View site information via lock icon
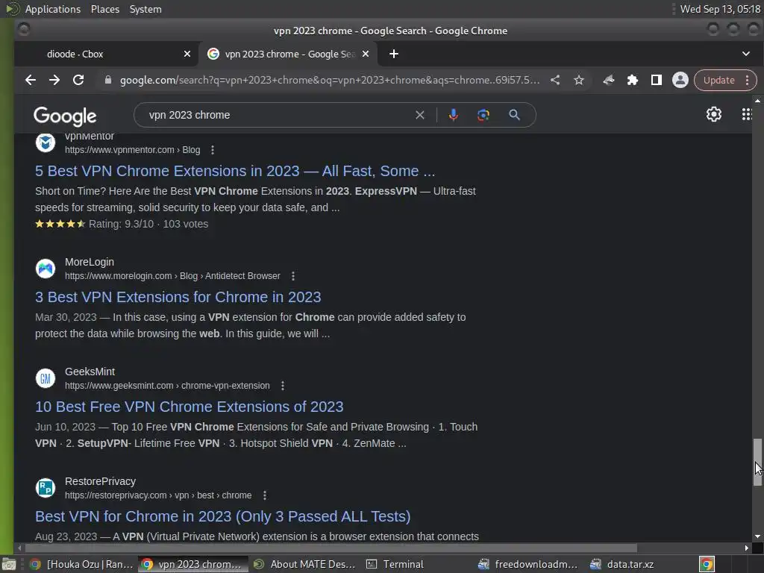Screen dimensions: 764x573 click(108, 81)
